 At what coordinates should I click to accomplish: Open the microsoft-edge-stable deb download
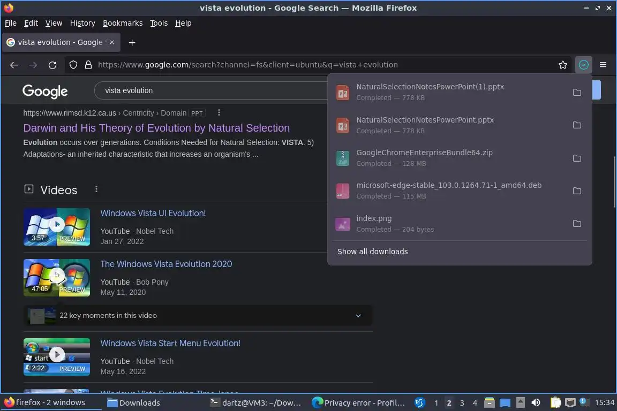449,191
